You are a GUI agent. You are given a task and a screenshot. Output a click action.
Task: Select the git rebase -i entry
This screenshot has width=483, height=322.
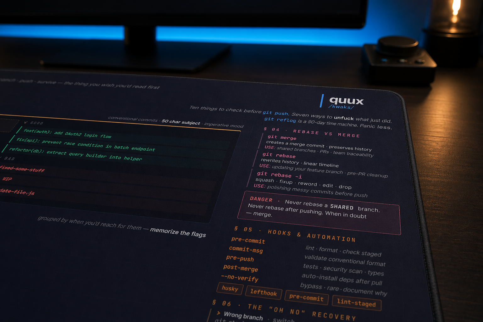tap(279, 175)
